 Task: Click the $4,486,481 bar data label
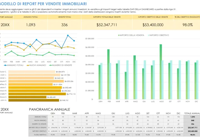52,97
